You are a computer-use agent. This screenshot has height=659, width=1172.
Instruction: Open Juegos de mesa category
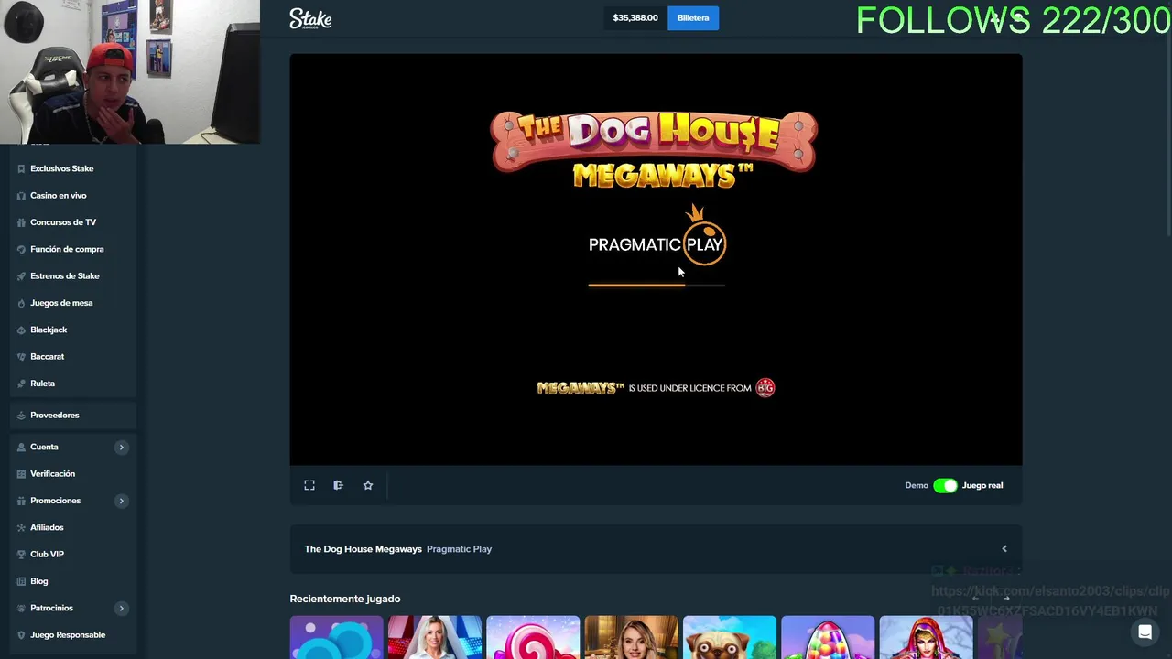pos(61,303)
